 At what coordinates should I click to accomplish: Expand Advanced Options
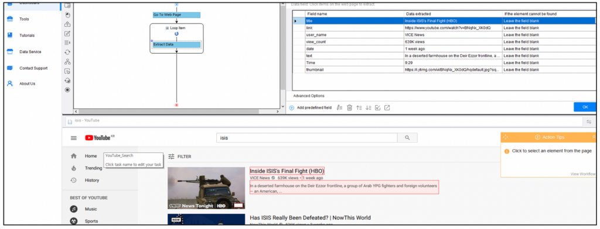[309, 96]
